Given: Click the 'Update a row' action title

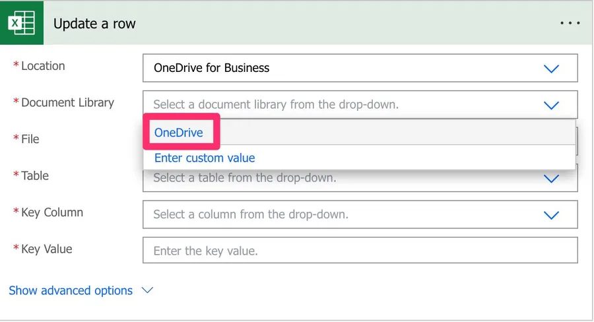Looking at the screenshot, I should (x=94, y=24).
